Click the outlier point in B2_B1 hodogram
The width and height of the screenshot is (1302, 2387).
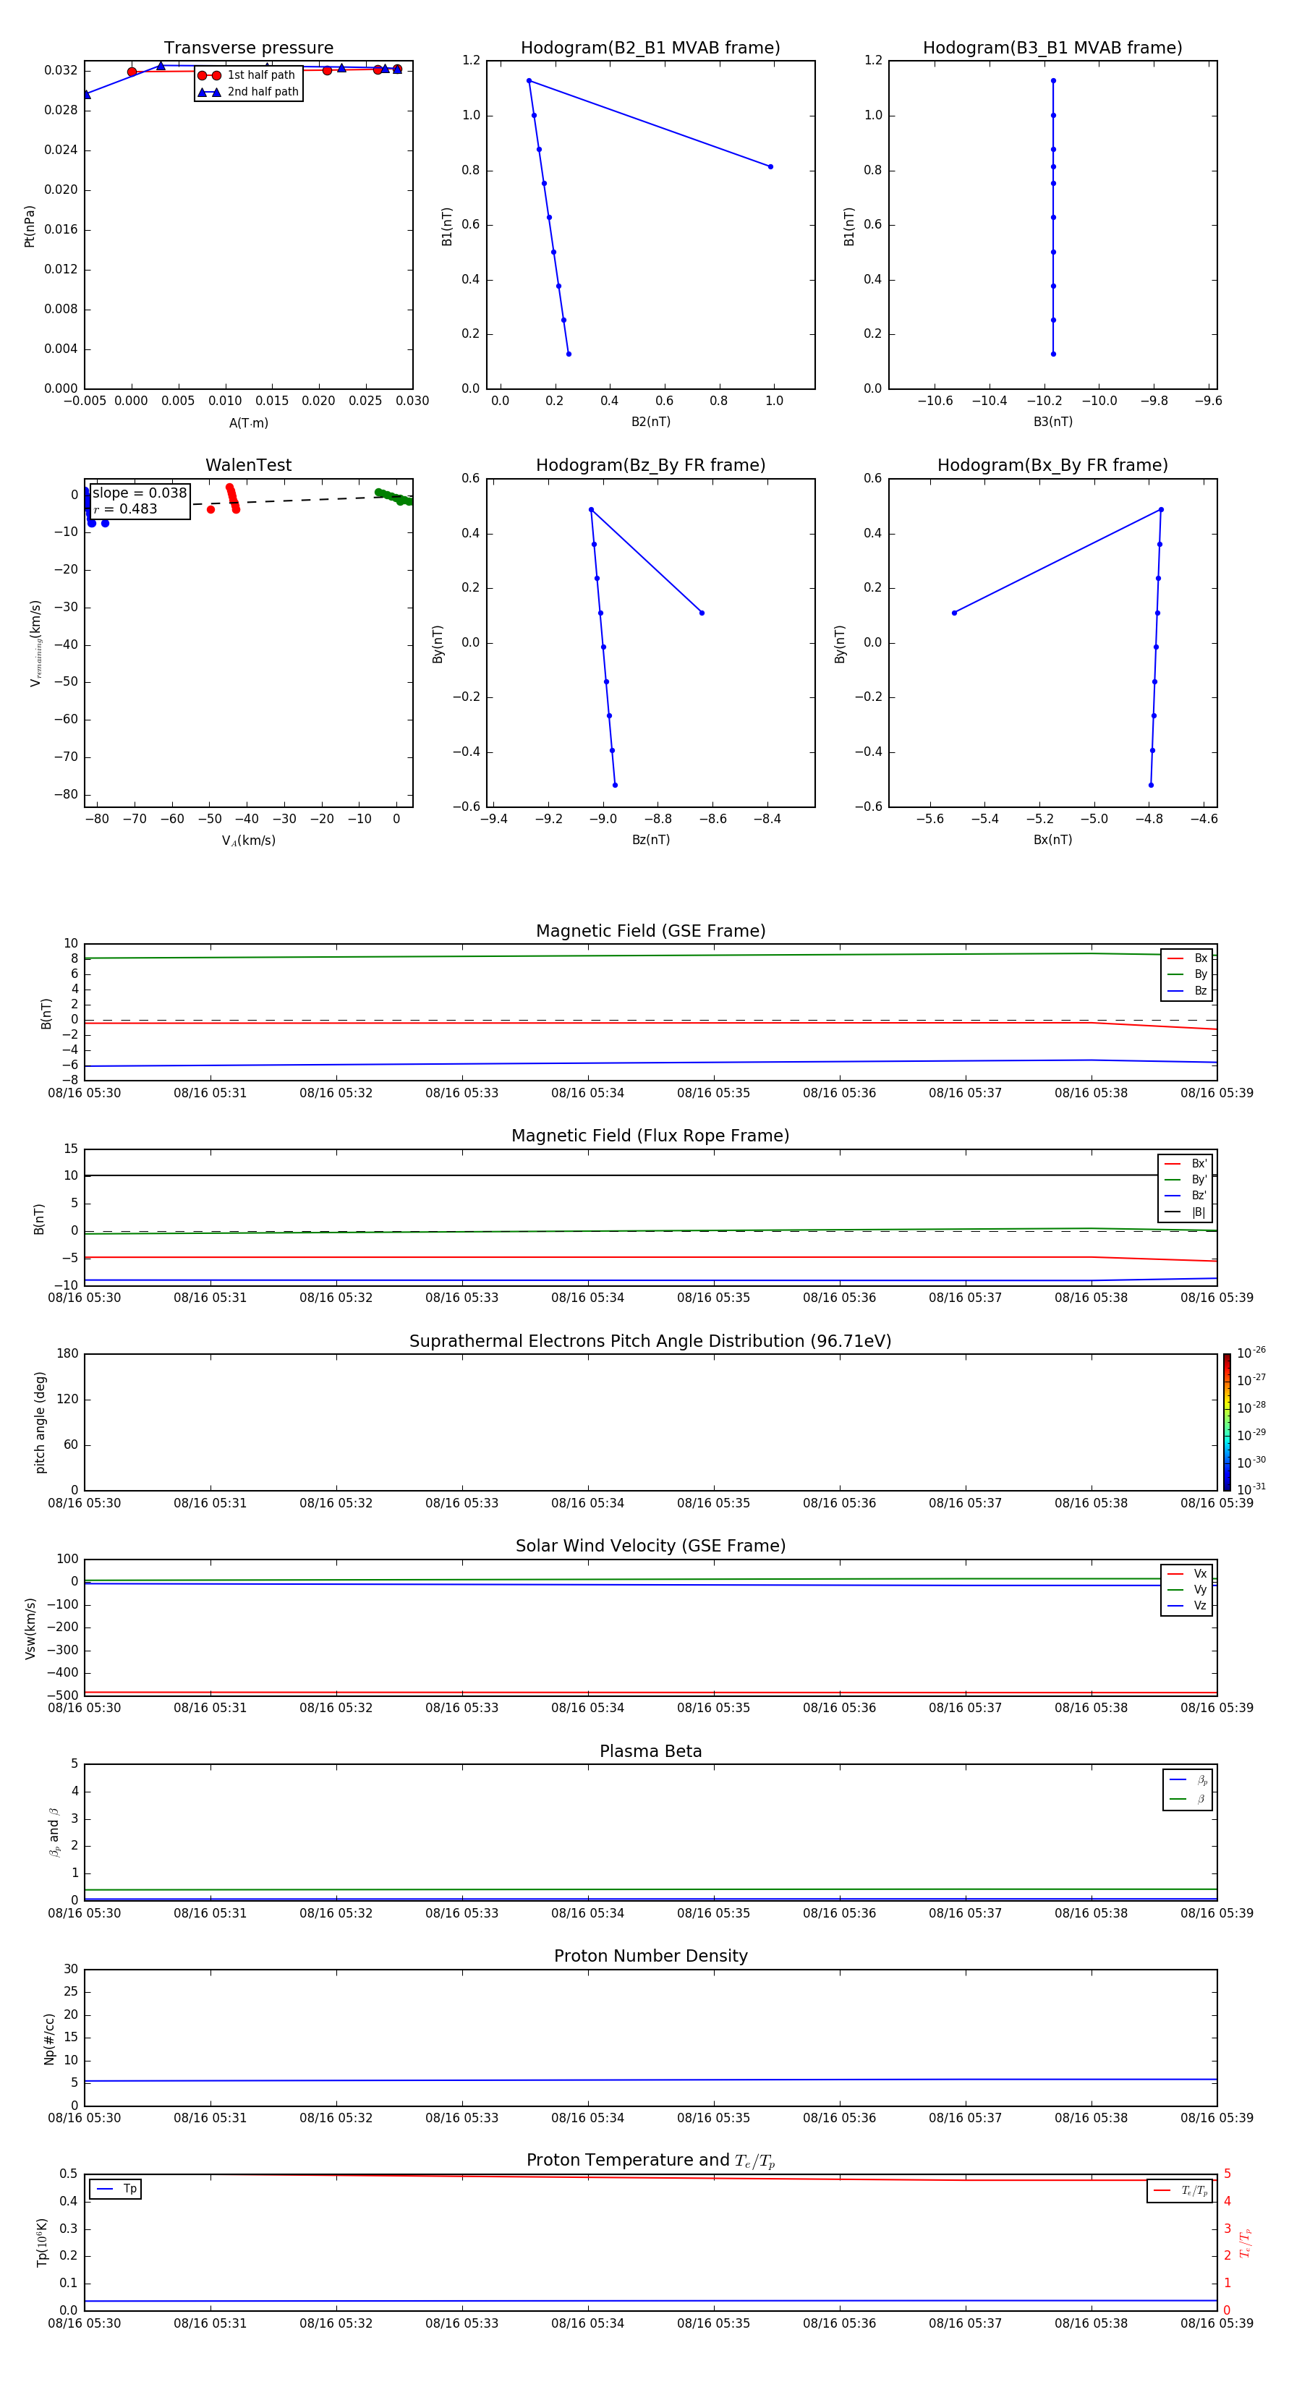[770, 167]
